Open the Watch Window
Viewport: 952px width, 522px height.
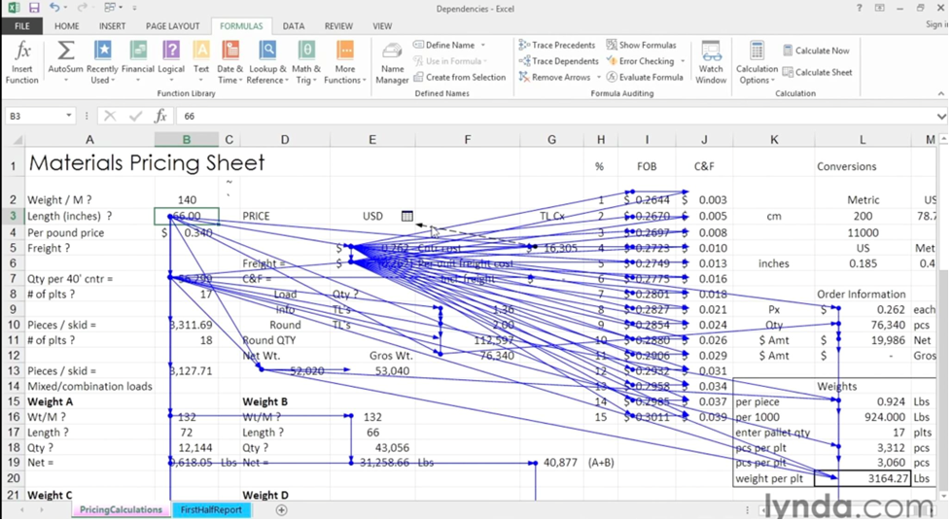(711, 62)
